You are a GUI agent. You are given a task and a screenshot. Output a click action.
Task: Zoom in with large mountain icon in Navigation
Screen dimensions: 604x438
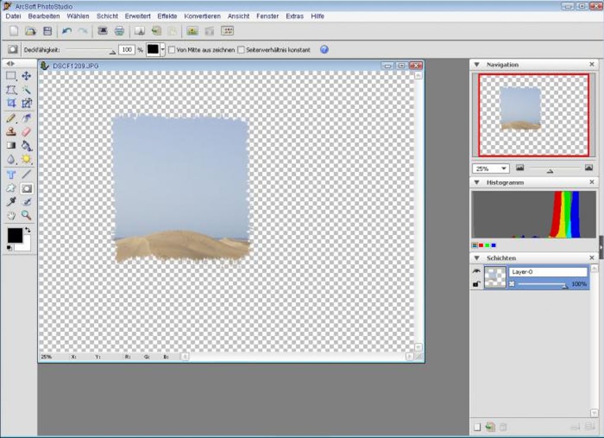pyautogui.click(x=589, y=168)
